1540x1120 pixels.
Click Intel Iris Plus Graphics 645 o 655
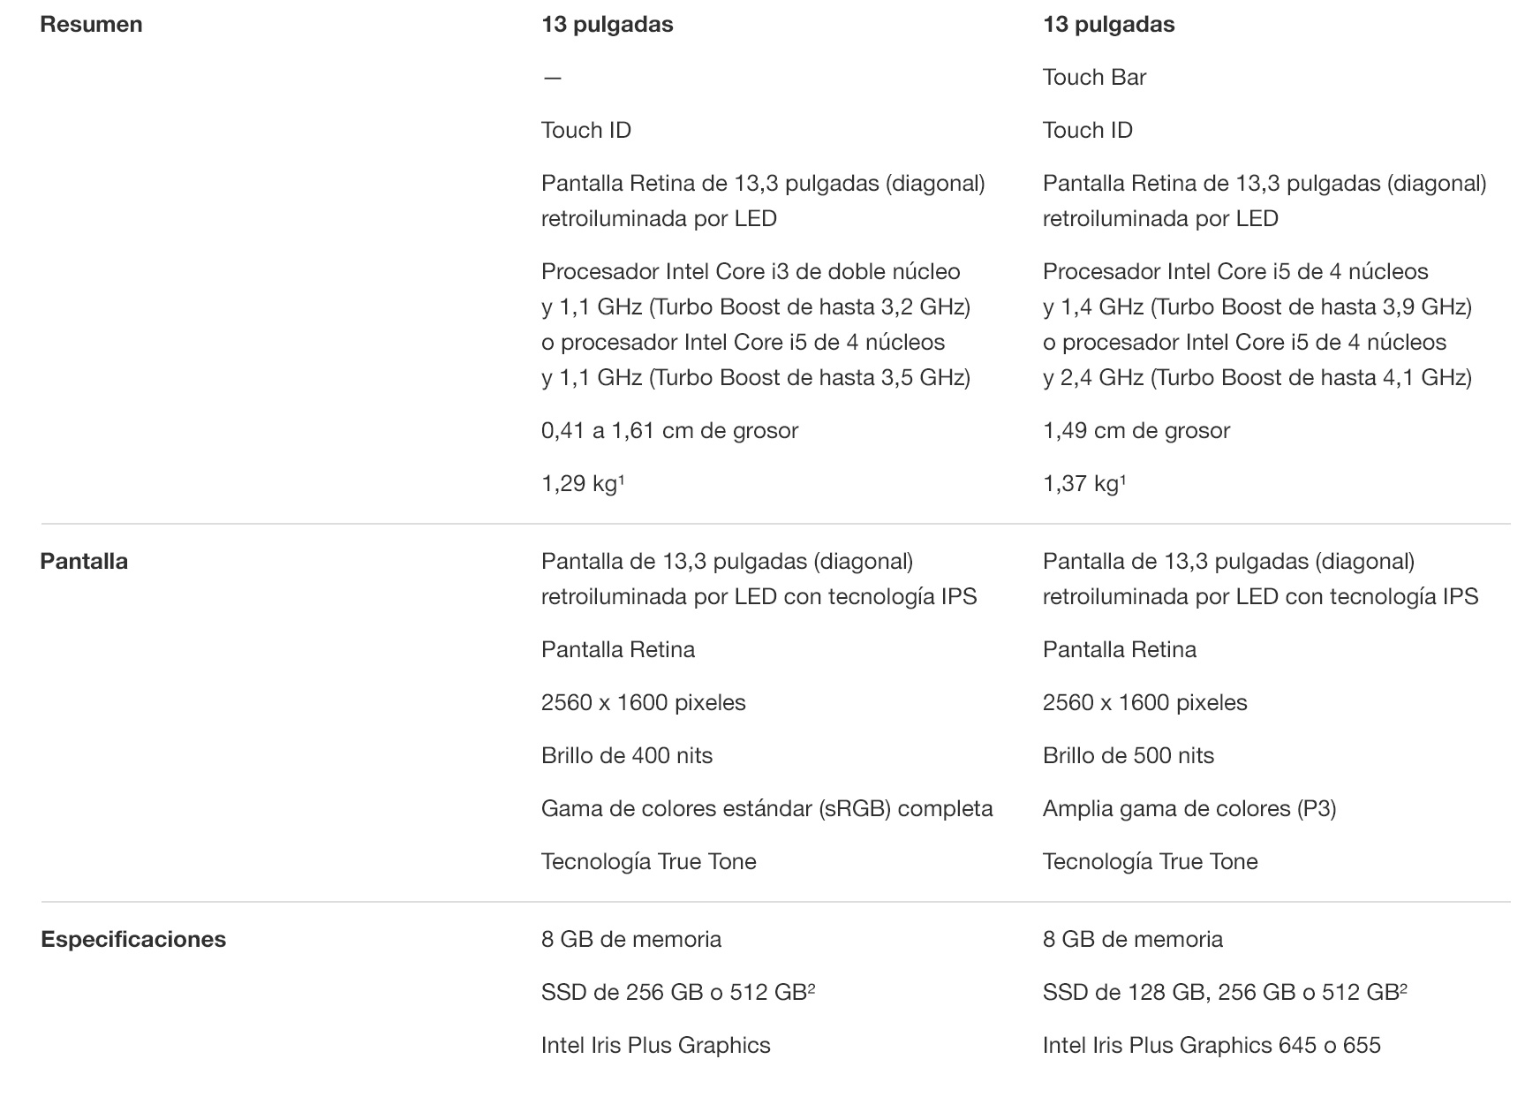coord(1212,1045)
